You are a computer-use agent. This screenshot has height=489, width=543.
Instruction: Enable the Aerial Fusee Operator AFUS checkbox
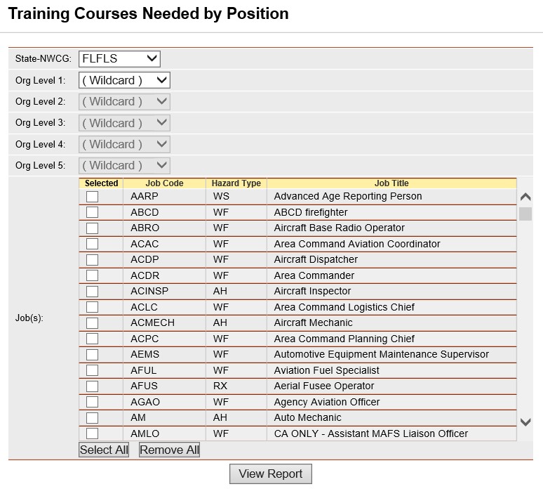[92, 386]
